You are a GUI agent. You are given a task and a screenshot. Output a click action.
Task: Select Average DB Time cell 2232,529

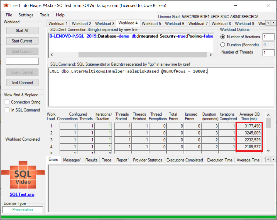(x=249, y=140)
